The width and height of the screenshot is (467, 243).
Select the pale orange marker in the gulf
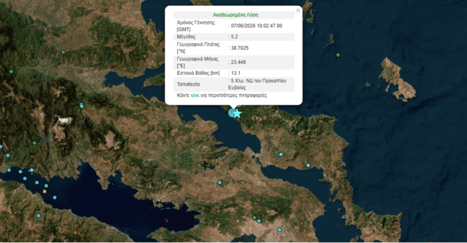pyautogui.click(x=45, y=191)
